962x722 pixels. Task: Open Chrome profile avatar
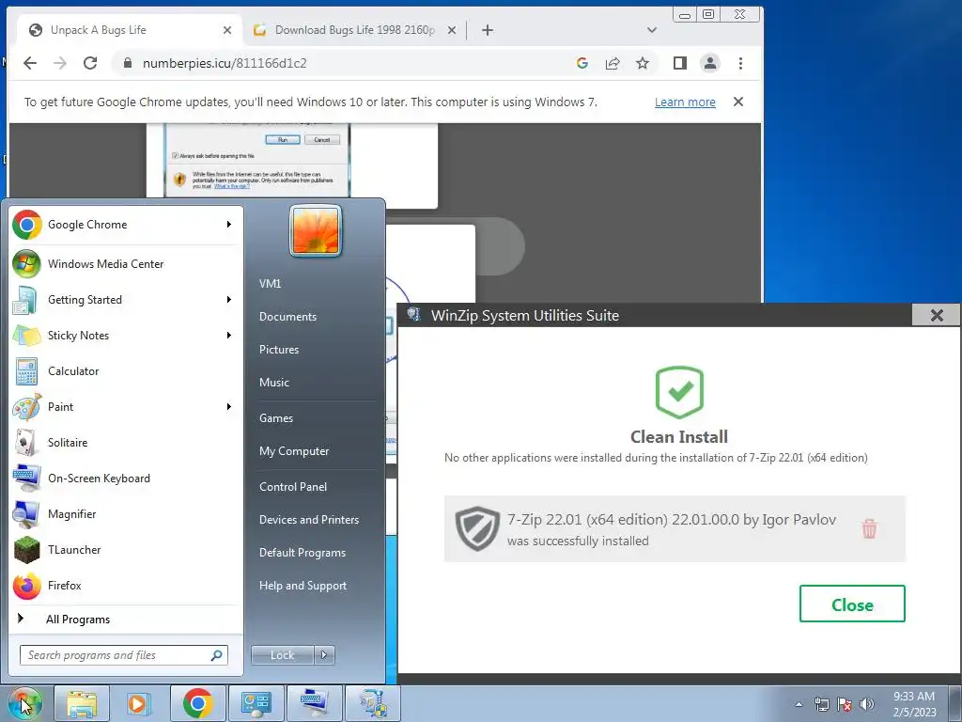pyautogui.click(x=710, y=63)
